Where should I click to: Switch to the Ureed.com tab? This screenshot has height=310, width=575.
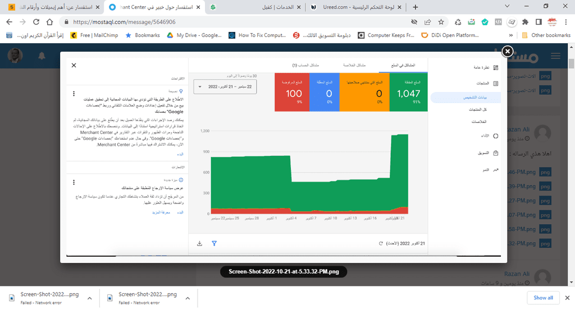pos(355,7)
